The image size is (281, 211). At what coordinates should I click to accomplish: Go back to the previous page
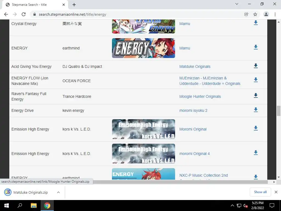pyautogui.click(x=6, y=14)
